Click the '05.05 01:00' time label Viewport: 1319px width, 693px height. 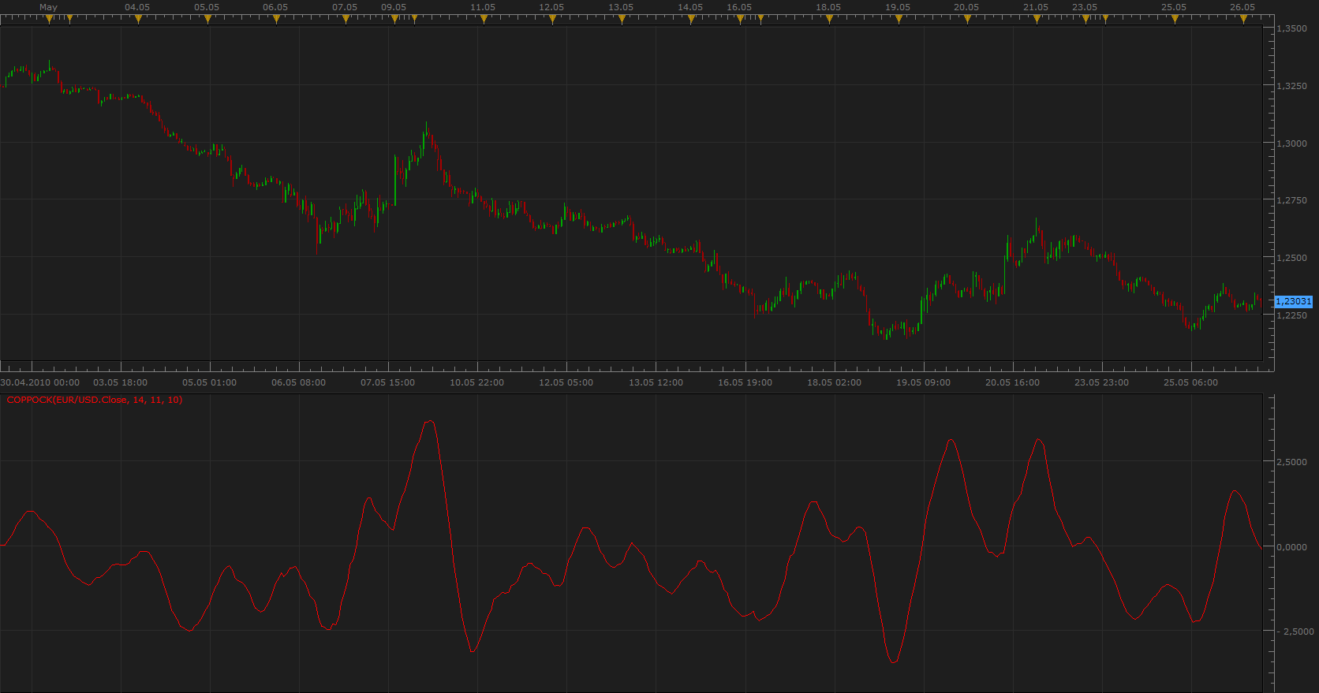210,382
